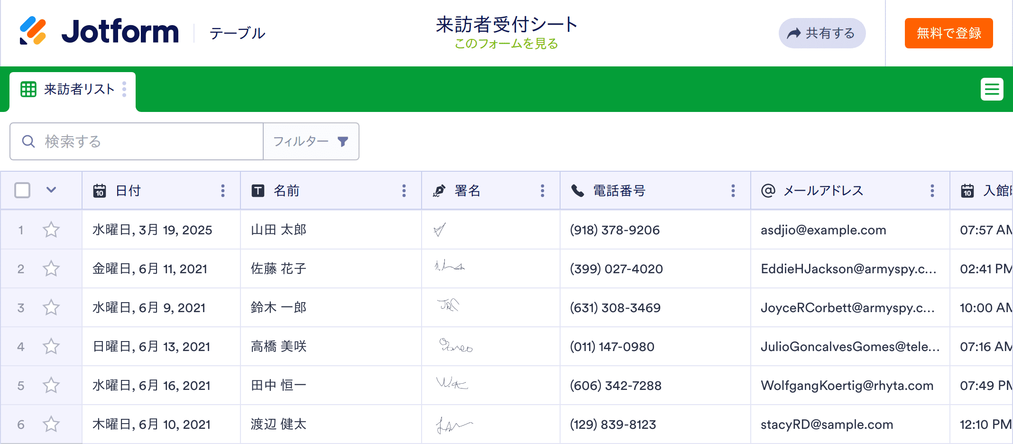The height and width of the screenshot is (444, 1013).
Task: Open the このフォームを見る link
Action: click(x=506, y=44)
